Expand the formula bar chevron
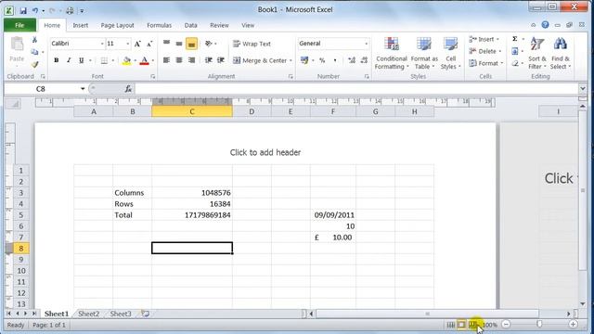The image size is (594, 334). [583, 89]
